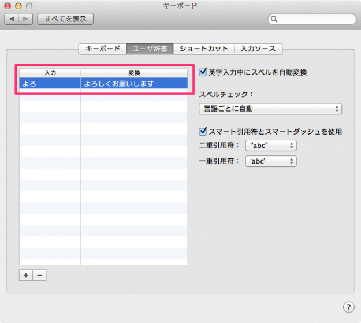Click the plus button to add entry

pyautogui.click(x=25, y=276)
